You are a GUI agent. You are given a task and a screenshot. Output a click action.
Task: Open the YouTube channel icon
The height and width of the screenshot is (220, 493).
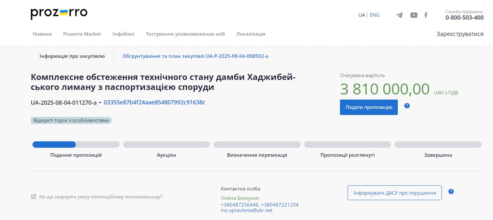point(414,15)
